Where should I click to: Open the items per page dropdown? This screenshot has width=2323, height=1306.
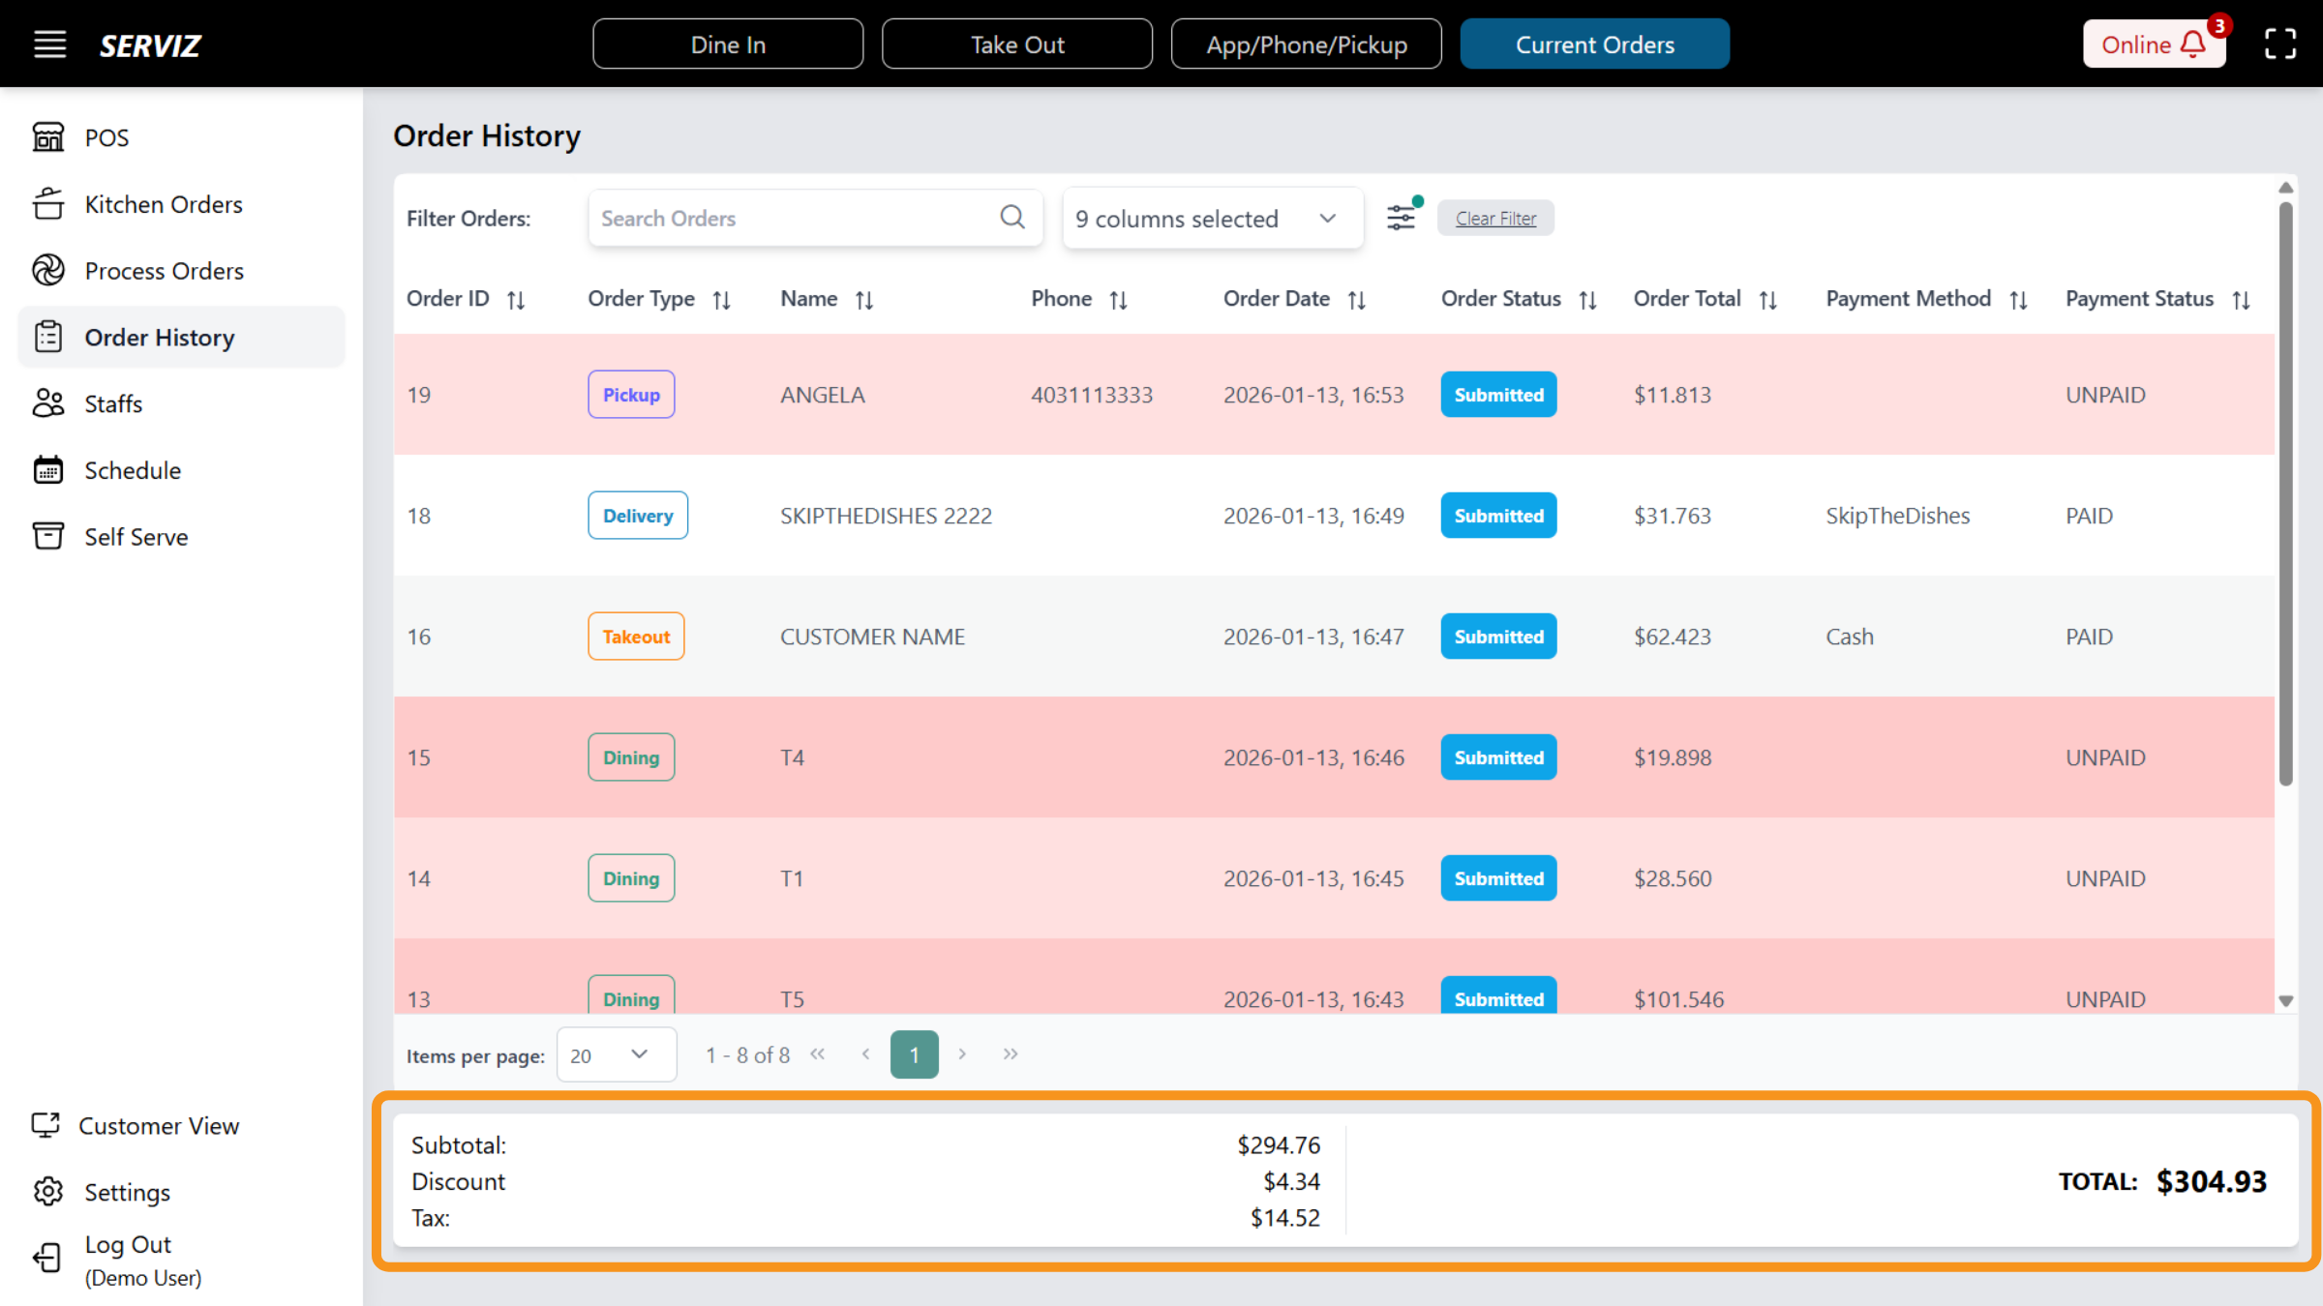[x=616, y=1055]
